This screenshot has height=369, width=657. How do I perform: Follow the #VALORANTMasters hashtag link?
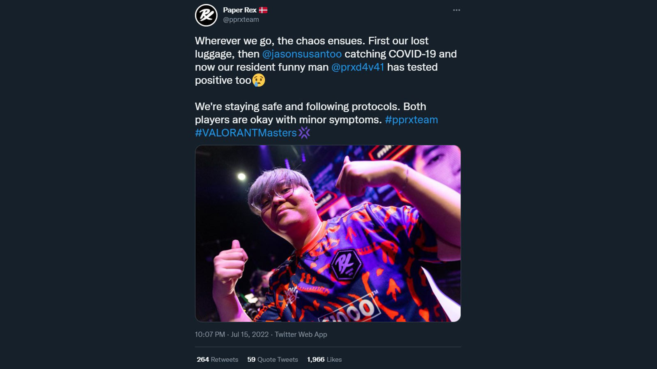(x=246, y=133)
